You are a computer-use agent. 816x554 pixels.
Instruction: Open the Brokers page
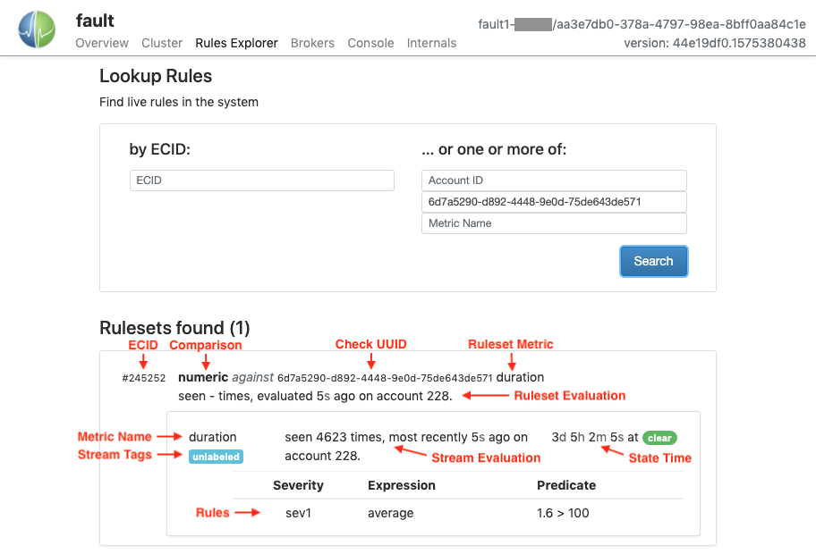[x=311, y=43]
